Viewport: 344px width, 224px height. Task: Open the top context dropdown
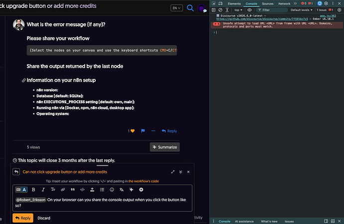238,10
